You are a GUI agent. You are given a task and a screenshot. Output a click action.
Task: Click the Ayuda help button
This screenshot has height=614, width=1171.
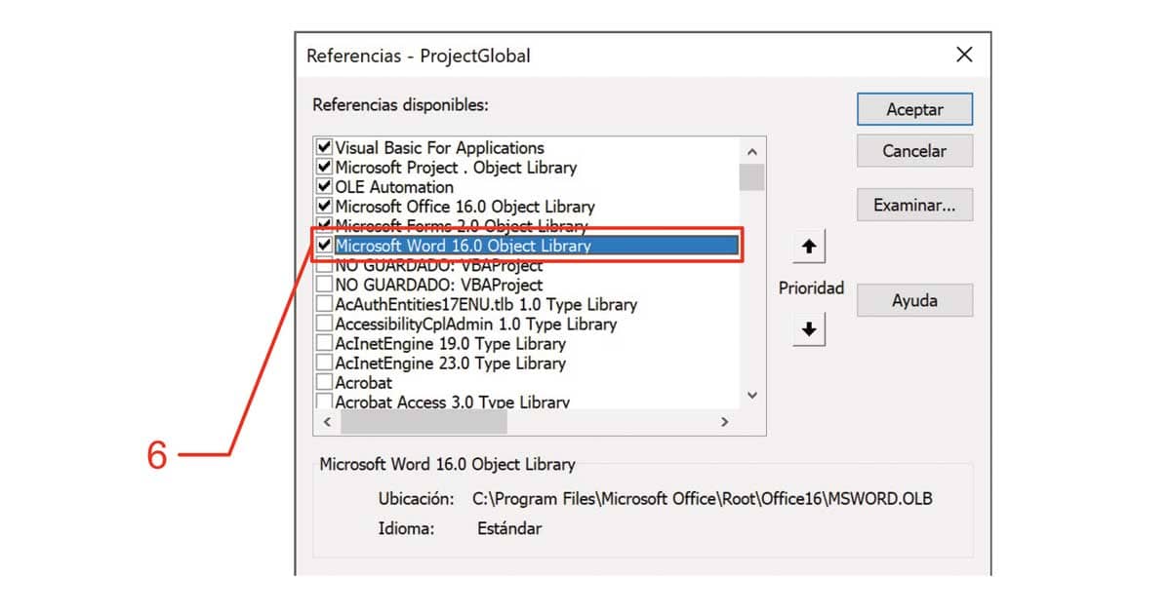pyautogui.click(x=914, y=300)
